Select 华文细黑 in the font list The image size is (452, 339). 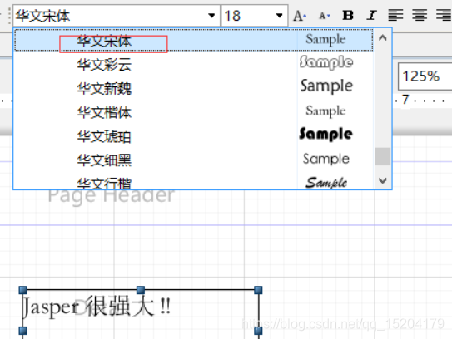click(194, 160)
